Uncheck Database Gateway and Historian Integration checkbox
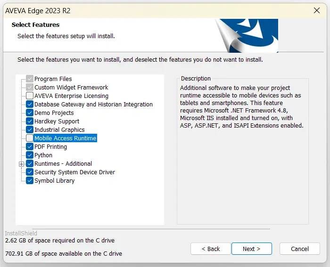The width and height of the screenshot is (330, 267). 30,104
